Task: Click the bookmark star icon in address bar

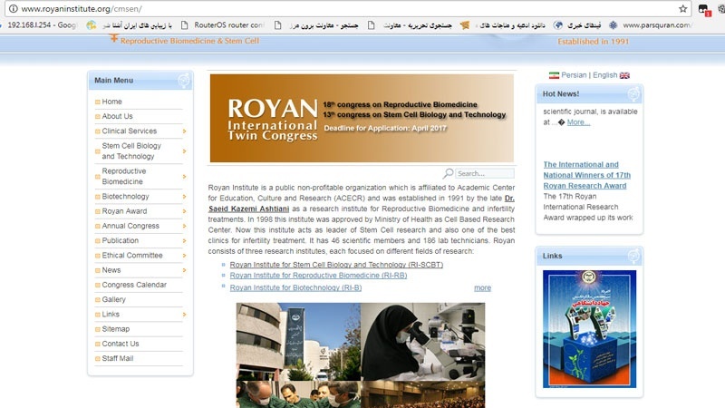Action: 683,8
